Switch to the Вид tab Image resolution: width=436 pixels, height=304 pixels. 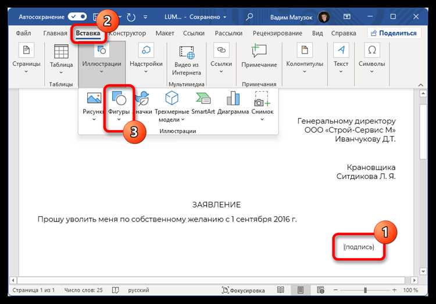[x=317, y=33]
